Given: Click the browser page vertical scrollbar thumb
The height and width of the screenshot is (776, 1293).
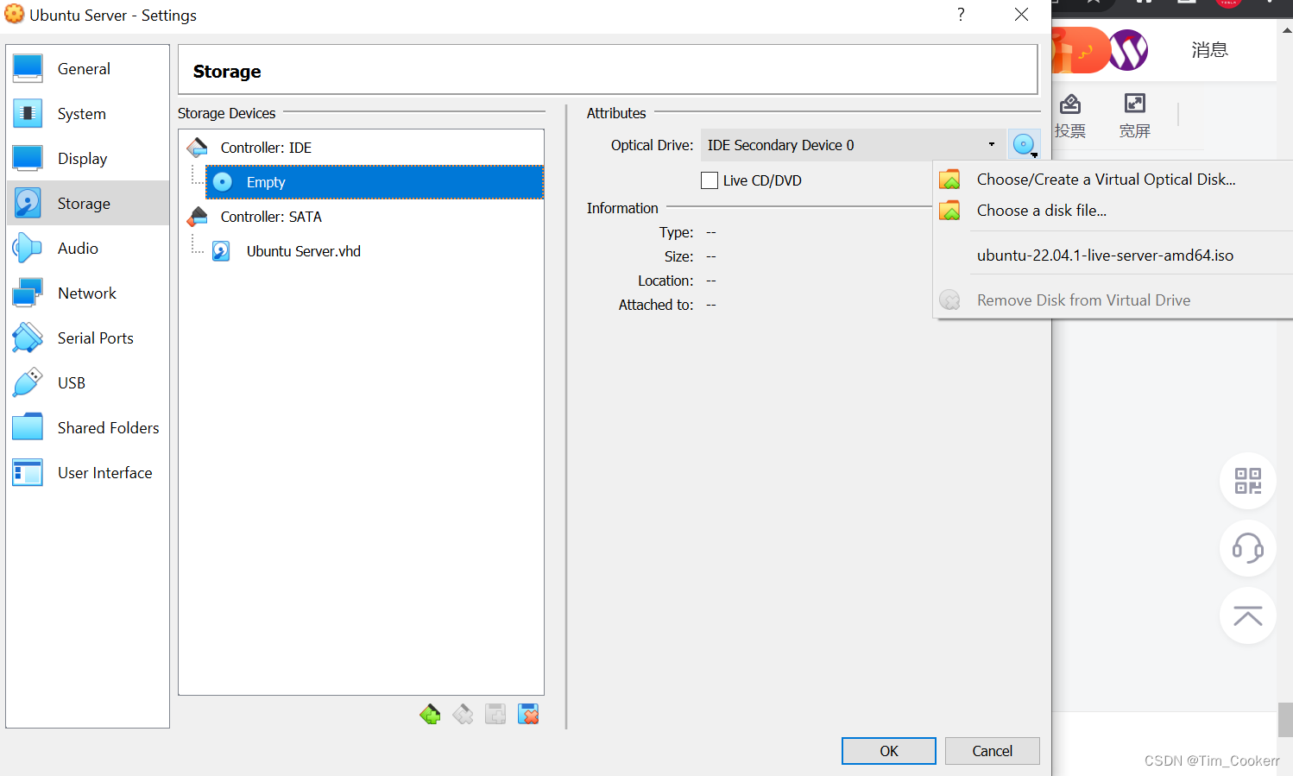Looking at the screenshot, I should tap(1285, 720).
